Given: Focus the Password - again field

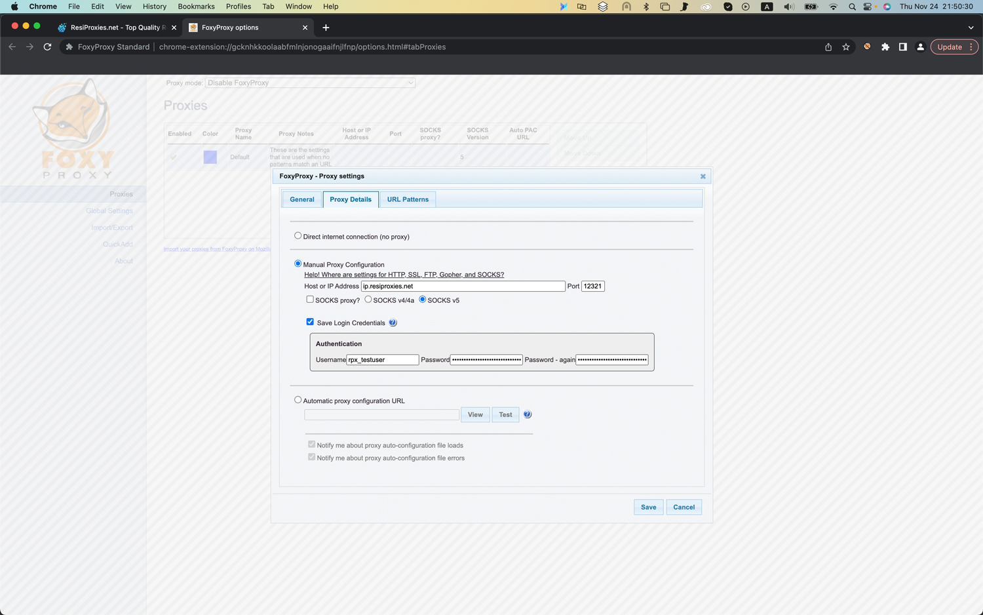Looking at the screenshot, I should [x=612, y=359].
